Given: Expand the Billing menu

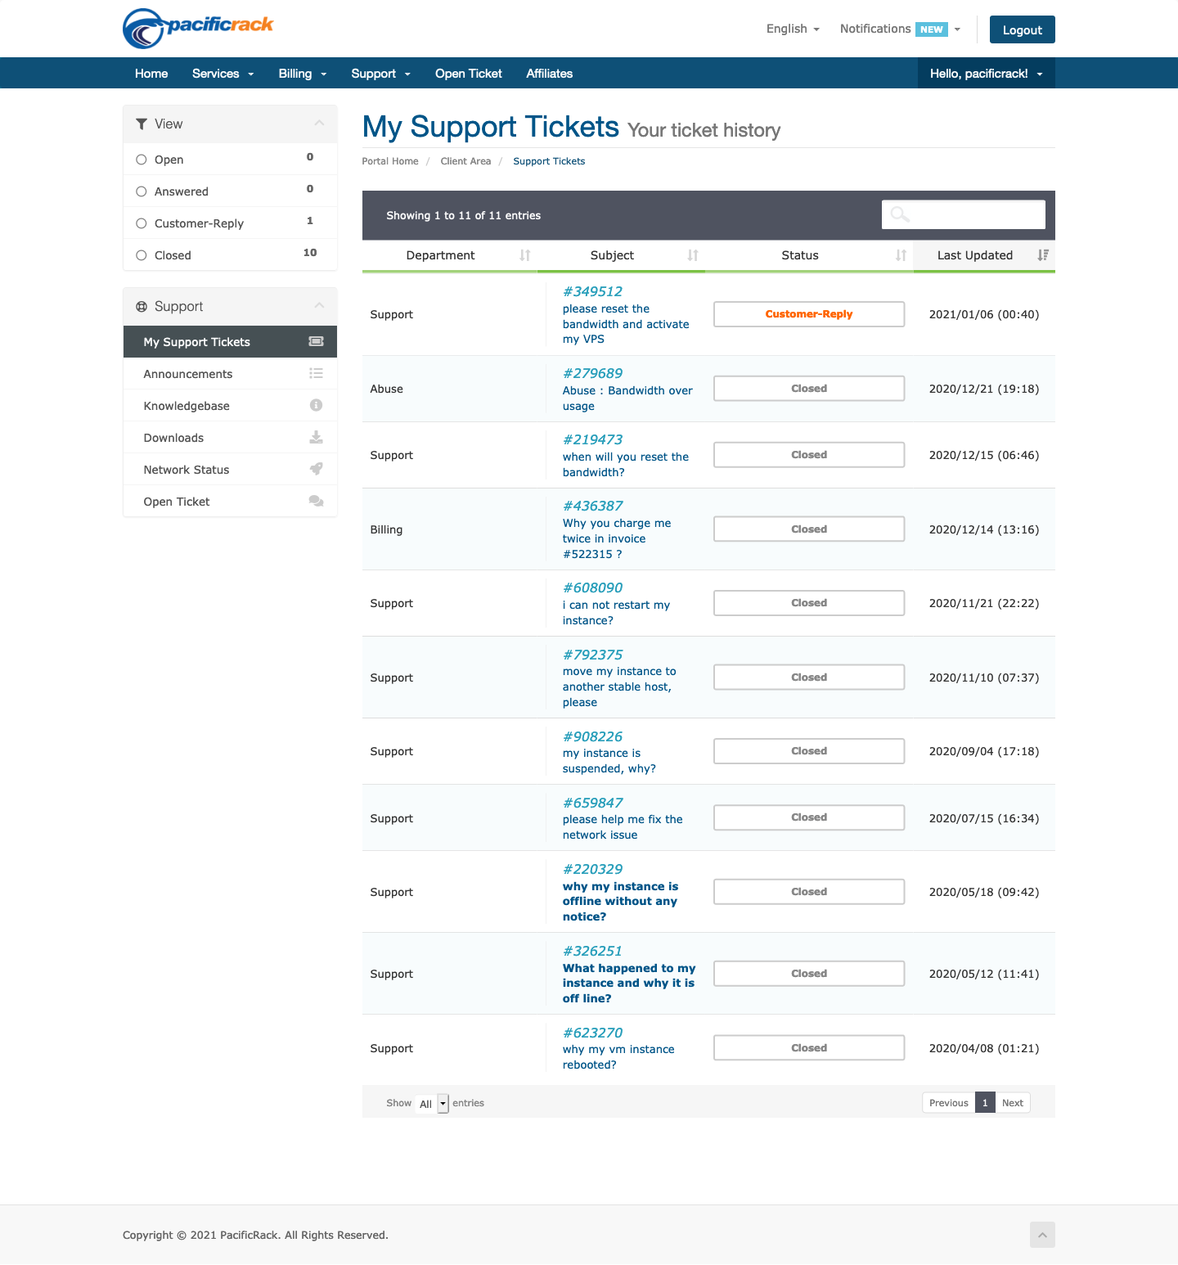Looking at the screenshot, I should pyautogui.click(x=303, y=74).
